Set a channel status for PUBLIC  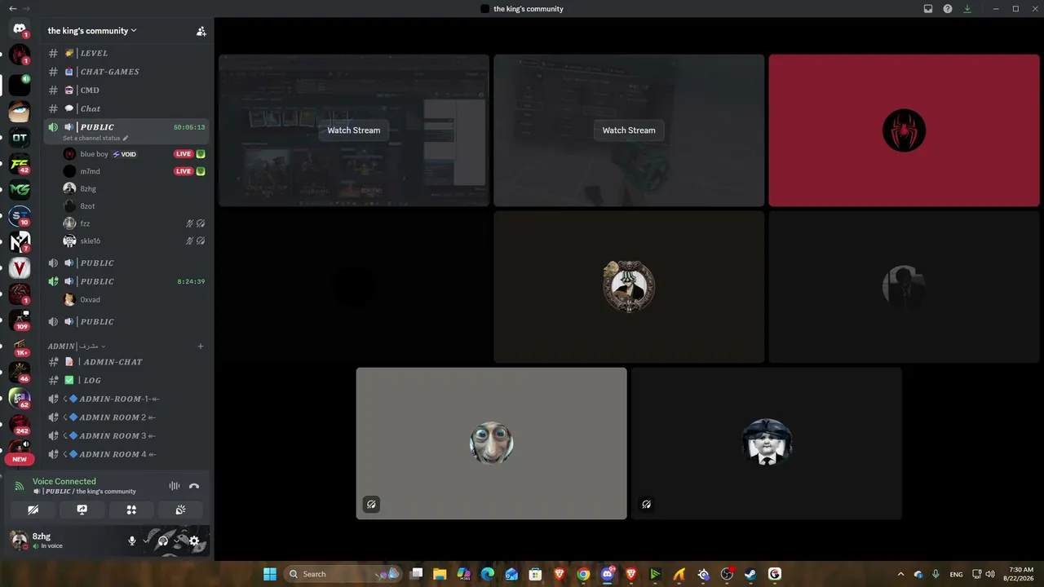pos(95,139)
